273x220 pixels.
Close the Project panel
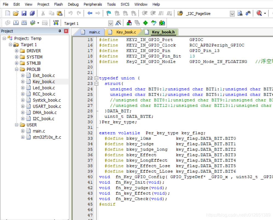[x=66, y=31]
